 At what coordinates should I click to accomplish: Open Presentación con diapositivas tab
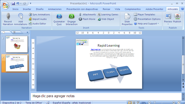[x=82, y=9]
